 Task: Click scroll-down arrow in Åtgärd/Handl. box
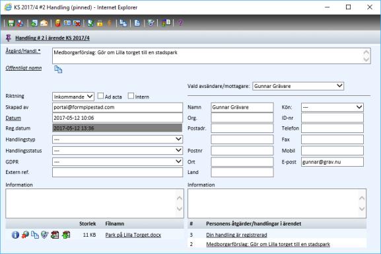[x=366, y=59]
